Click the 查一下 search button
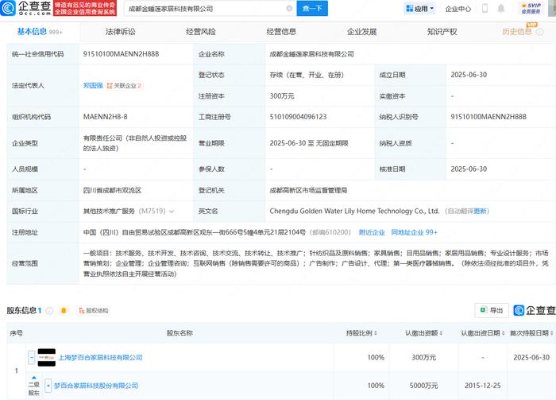 (x=312, y=8)
